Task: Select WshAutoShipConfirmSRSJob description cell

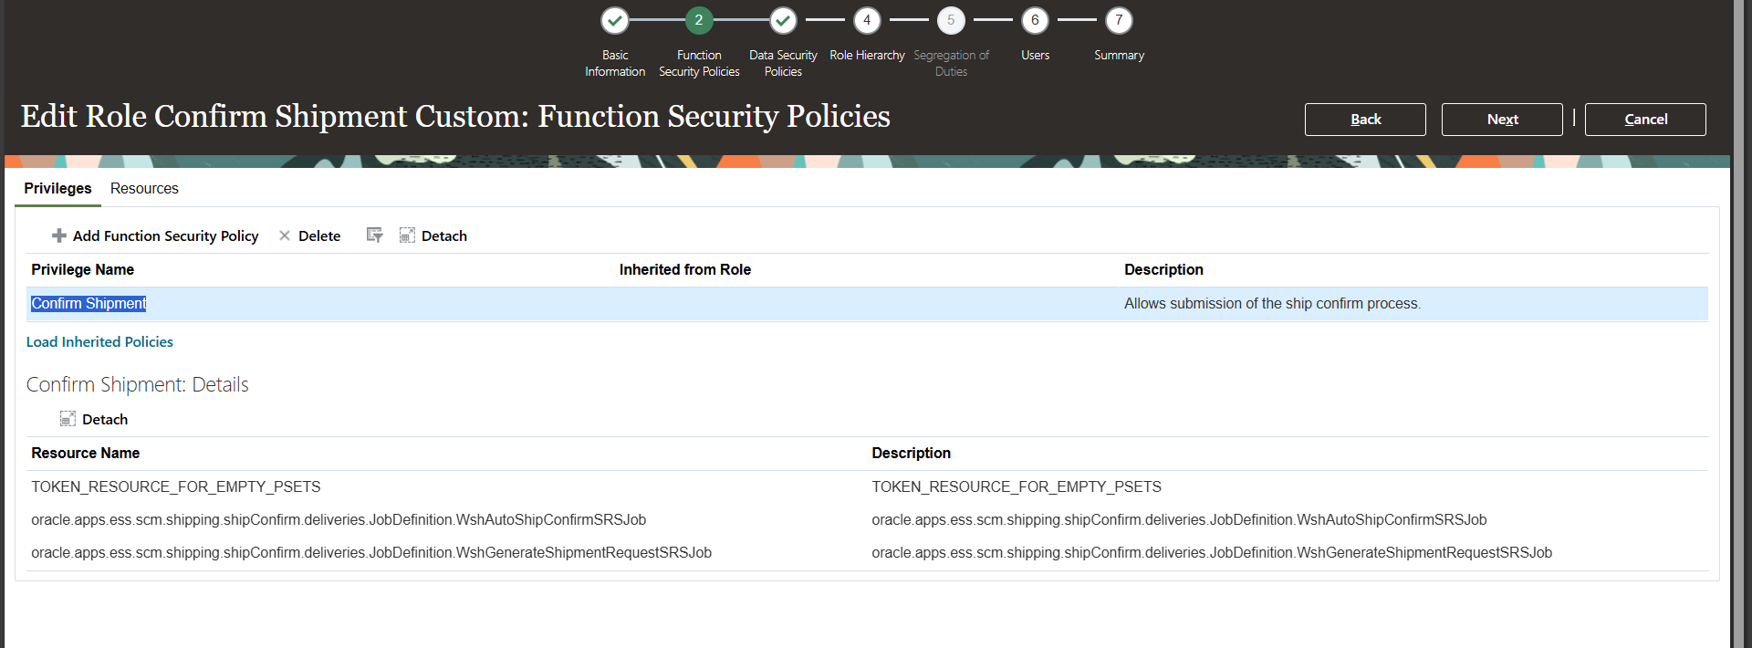Action: pos(1179,519)
